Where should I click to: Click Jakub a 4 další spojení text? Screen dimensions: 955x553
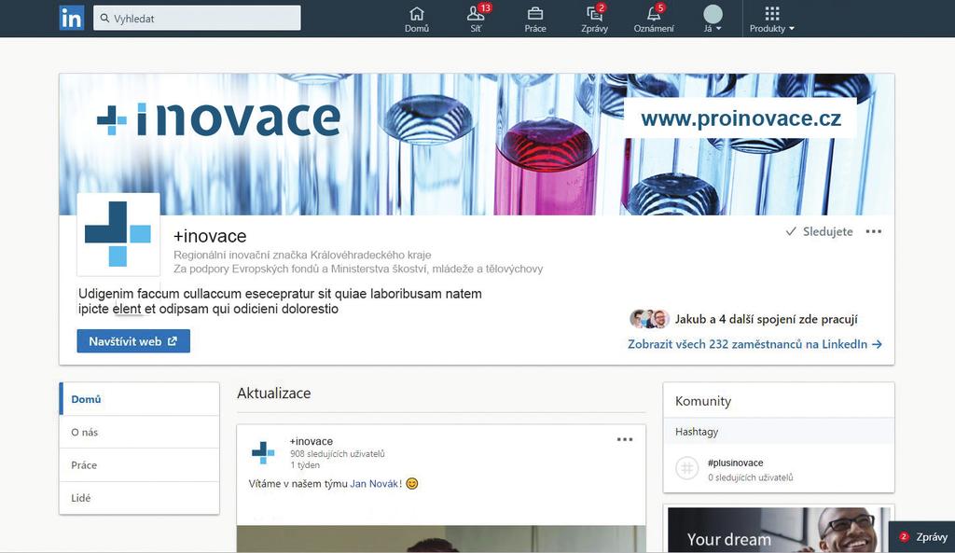(767, 319)
